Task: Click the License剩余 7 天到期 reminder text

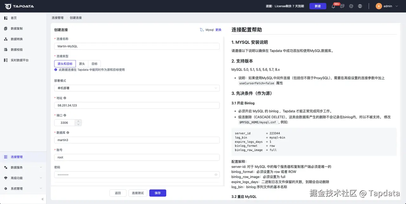Action: pyautogui.click(x=285, y=6)
